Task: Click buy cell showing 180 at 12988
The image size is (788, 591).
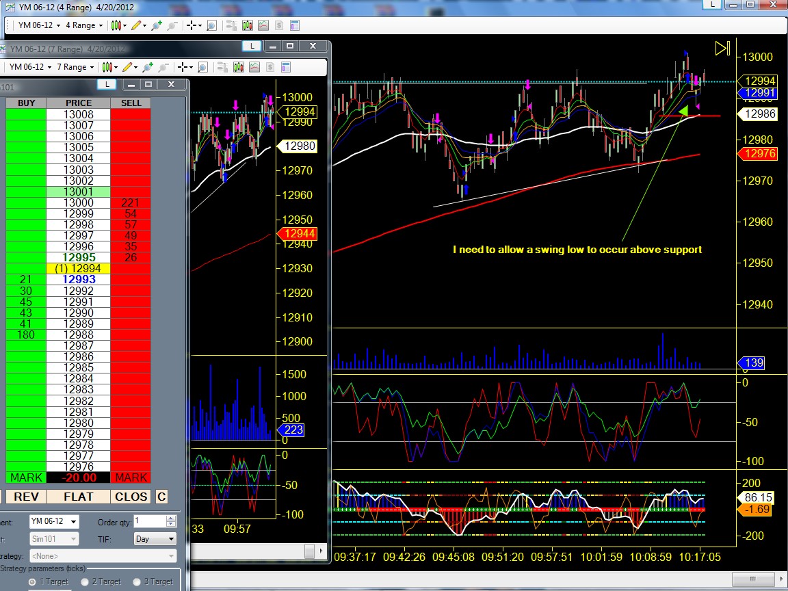Action: [x=26, y=334]
